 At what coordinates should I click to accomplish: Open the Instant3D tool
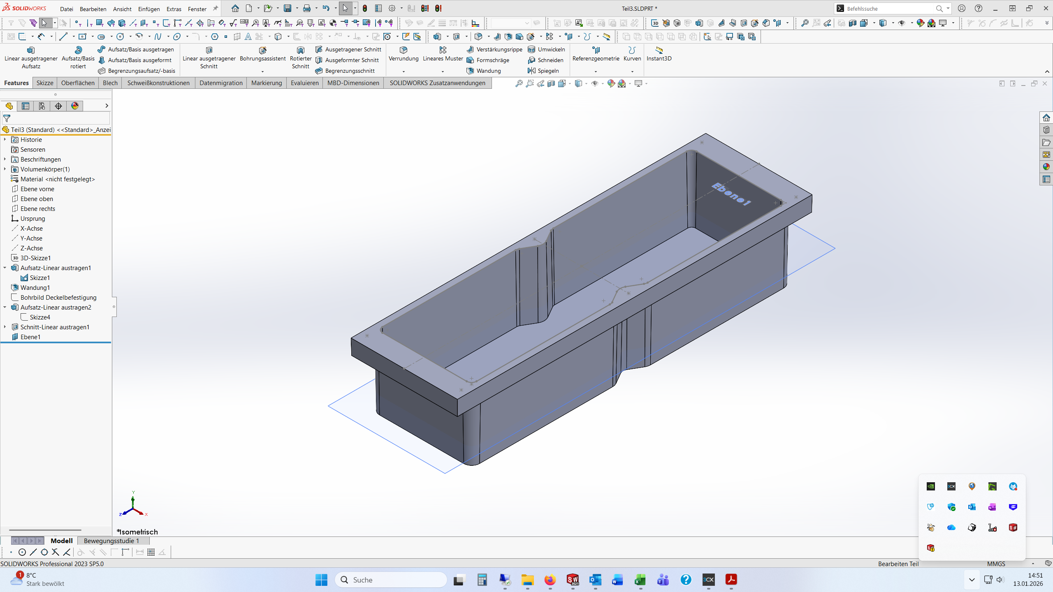[x=659, y=53]
